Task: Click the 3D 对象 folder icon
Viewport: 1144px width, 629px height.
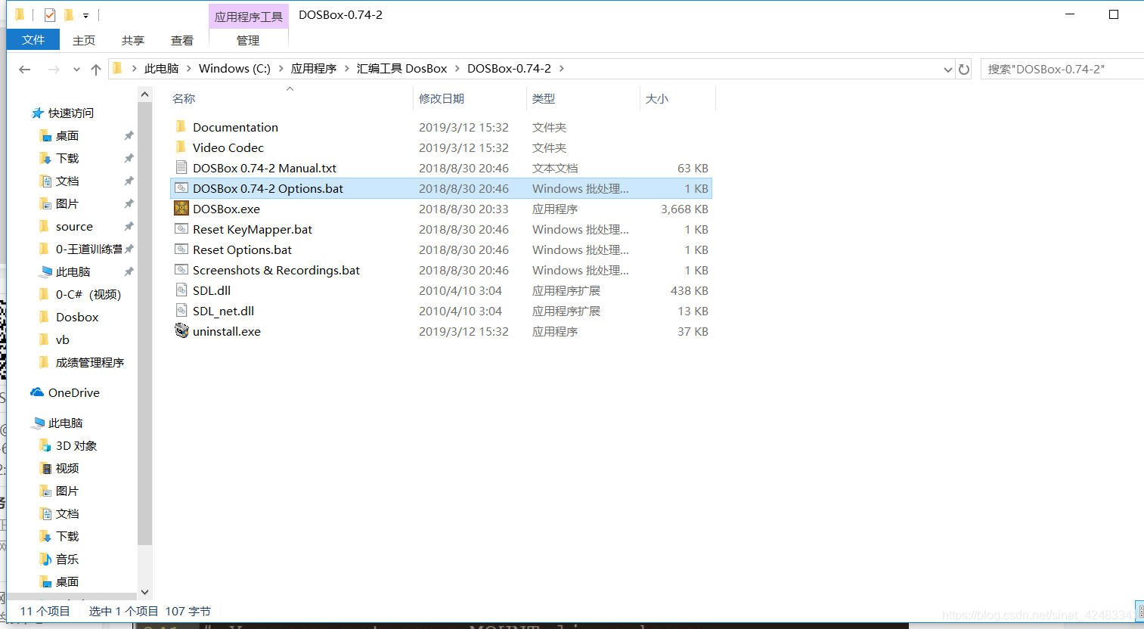Action: (x=45, y=446)
